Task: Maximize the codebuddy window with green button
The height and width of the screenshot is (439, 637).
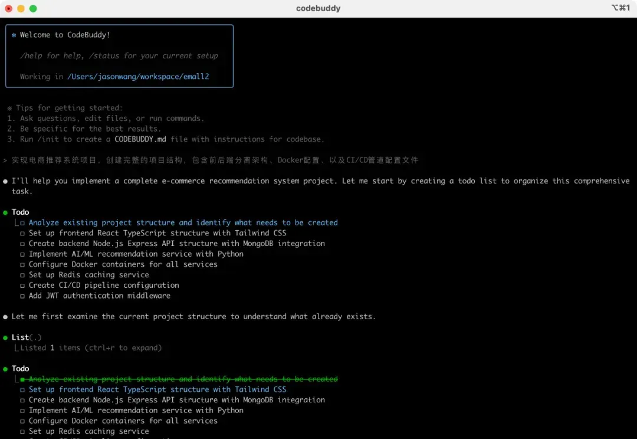Action: pyautogui.click(x=33, y=8)
